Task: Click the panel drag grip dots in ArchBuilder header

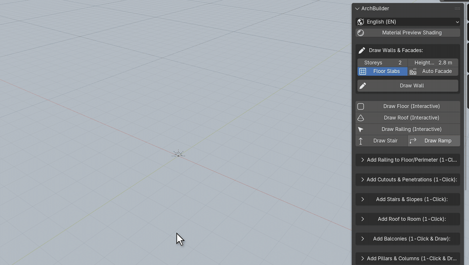Action: [x=457, y=8]
